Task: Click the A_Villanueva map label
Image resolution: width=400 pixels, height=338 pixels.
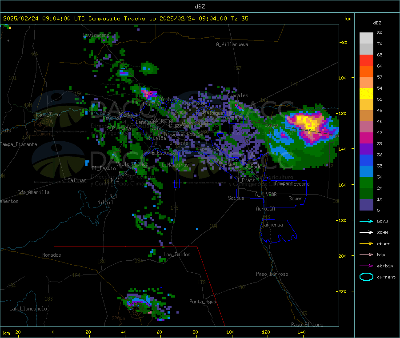Action: [232, 44]
